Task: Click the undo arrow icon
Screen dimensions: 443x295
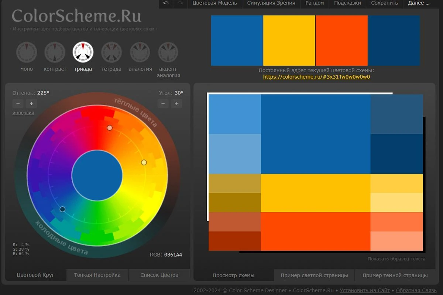Action: point(166,3)
